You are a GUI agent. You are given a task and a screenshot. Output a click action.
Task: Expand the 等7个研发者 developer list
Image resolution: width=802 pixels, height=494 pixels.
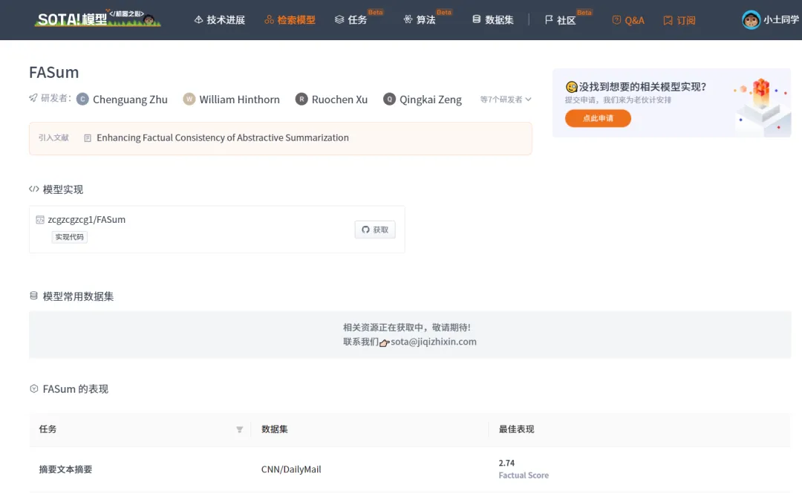[x=506, y=100]
